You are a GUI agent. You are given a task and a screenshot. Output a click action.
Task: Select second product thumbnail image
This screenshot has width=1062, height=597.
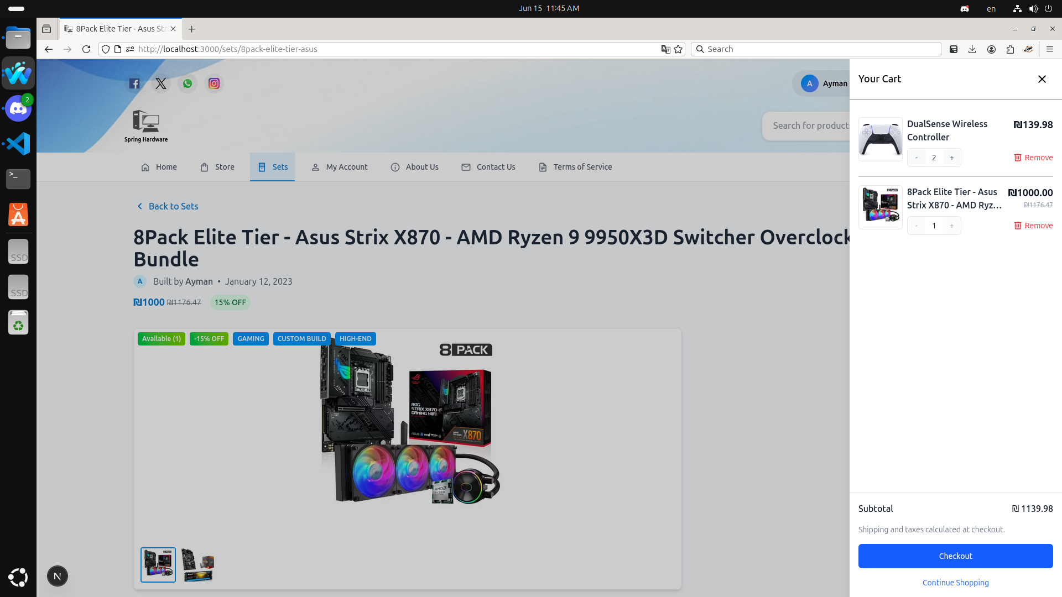tap(198, 565)
